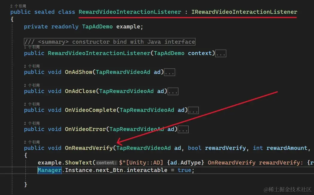Click the 'bool' keyword in OnRewardVerify
The height and width of the screenshot is (195, 314).
tap(195, 148)
